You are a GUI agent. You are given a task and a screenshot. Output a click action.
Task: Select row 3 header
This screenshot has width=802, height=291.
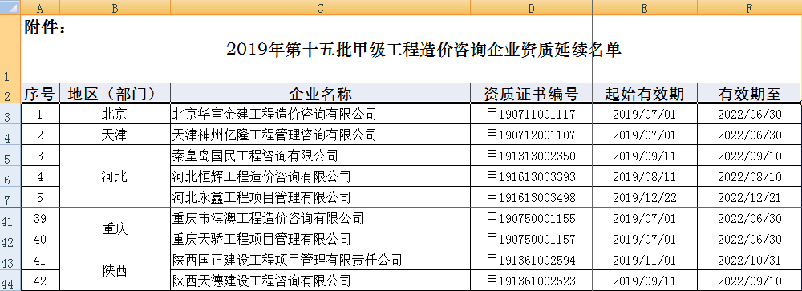click(x=10, y=114)
